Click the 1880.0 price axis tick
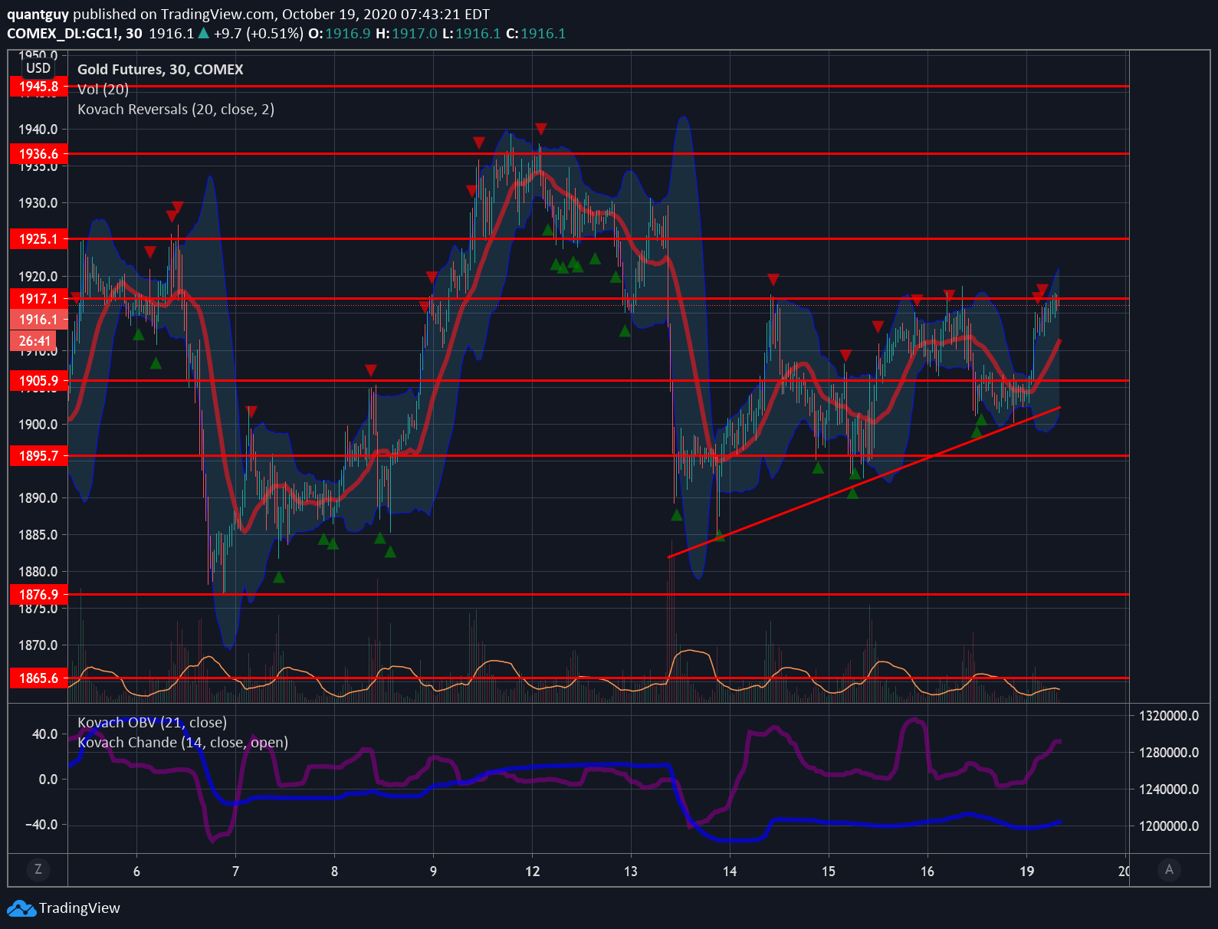Image resolution: width=1218 pixels, height=929 pixels. coord(38,572)
